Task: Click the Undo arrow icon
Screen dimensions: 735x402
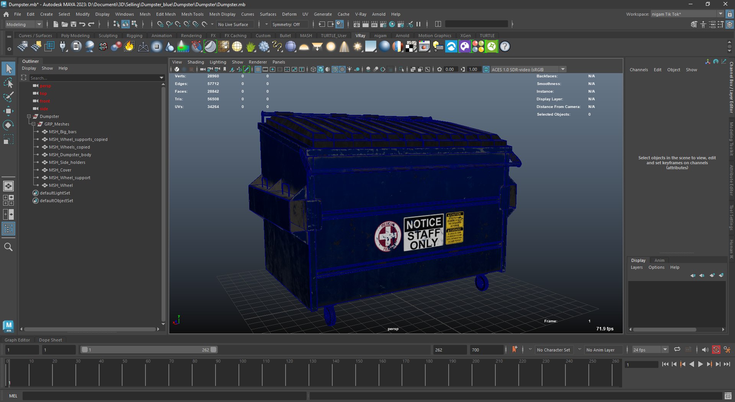Action: pyautogui.click(x=82, y=24)
